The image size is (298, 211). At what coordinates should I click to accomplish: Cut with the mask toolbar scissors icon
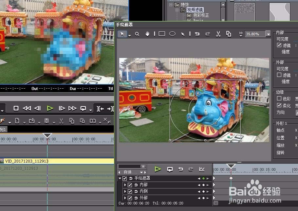tap(218, 34)
